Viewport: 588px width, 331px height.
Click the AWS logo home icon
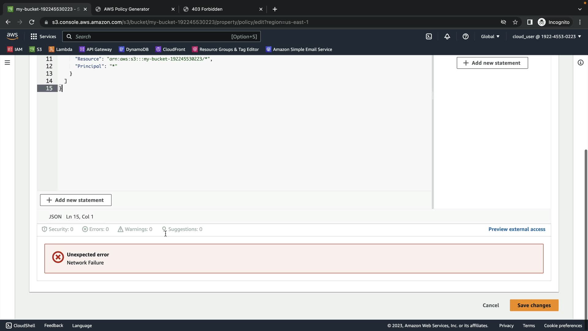12,36
